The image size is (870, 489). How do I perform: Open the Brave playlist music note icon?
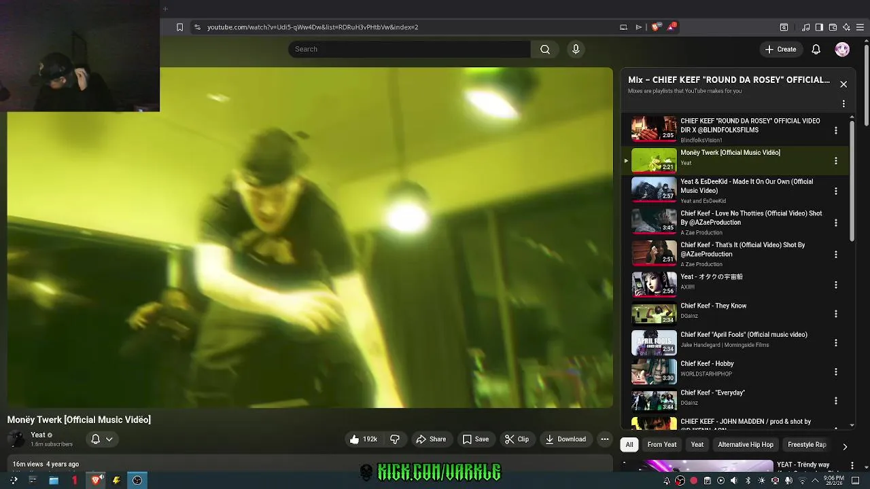pyautogui.click(x=805, y=27)
